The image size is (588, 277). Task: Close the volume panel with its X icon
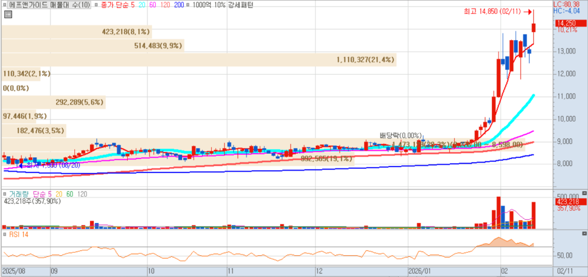[584, 193]
